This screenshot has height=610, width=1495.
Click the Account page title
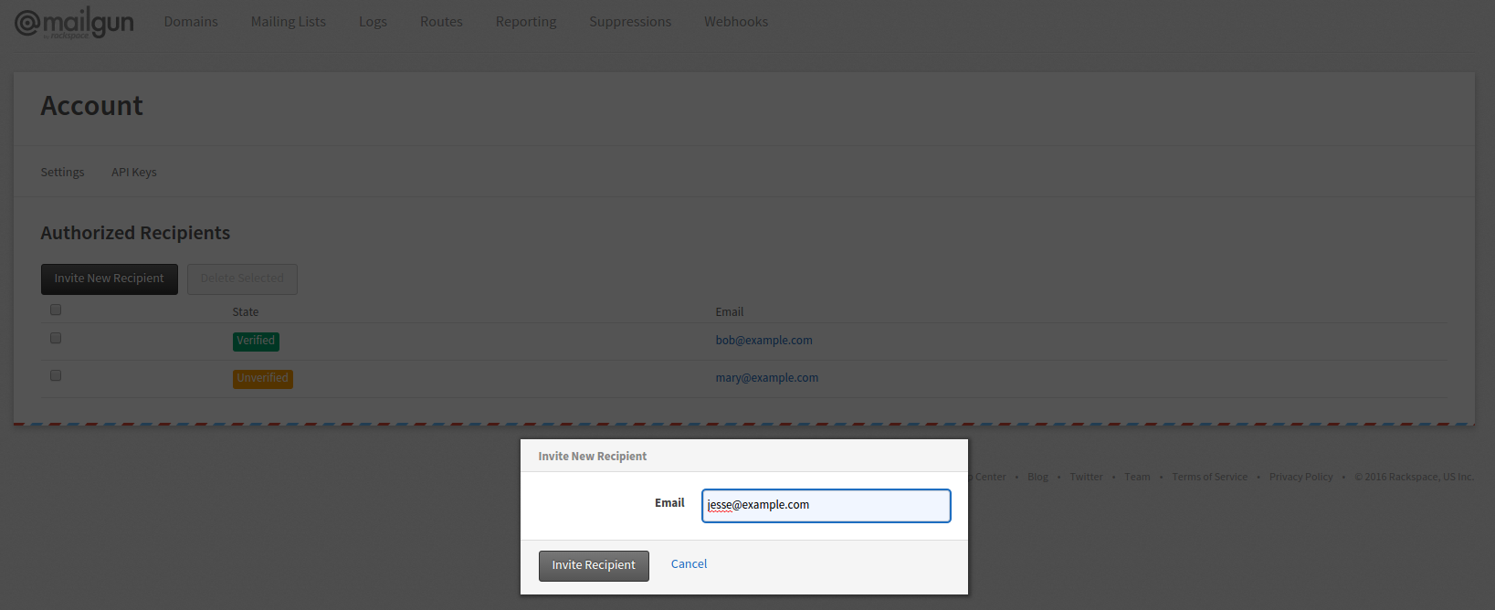(91, 106)
